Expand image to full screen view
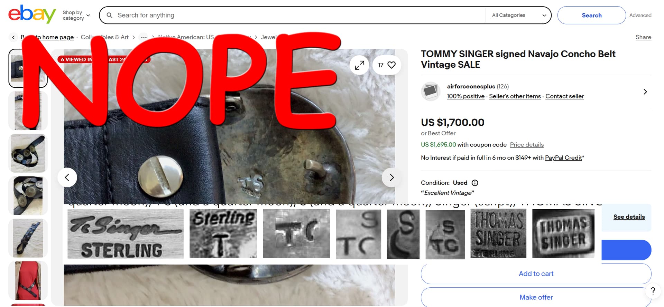This screenshot has height=307, width=664. click(x=359, y=65)
